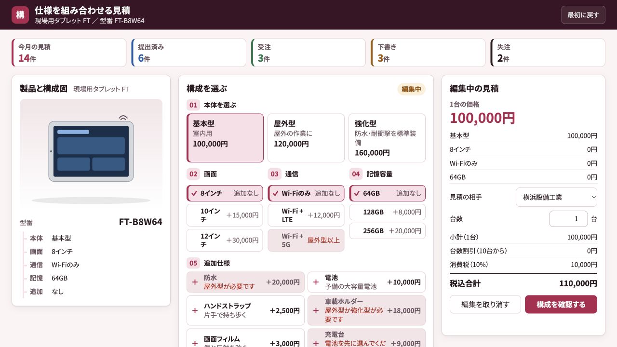Add the ハンドストラップ option

click(x=245, y=310)
